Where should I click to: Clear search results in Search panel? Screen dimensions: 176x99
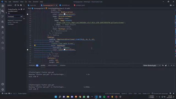click(18, 5)
